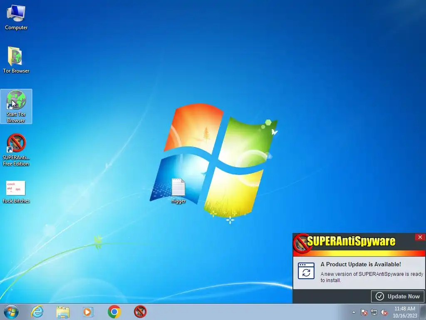The width and height of the screenshot is (426, 320).
Task: Select the Computer desktop icon
Action: pos(16,17)
